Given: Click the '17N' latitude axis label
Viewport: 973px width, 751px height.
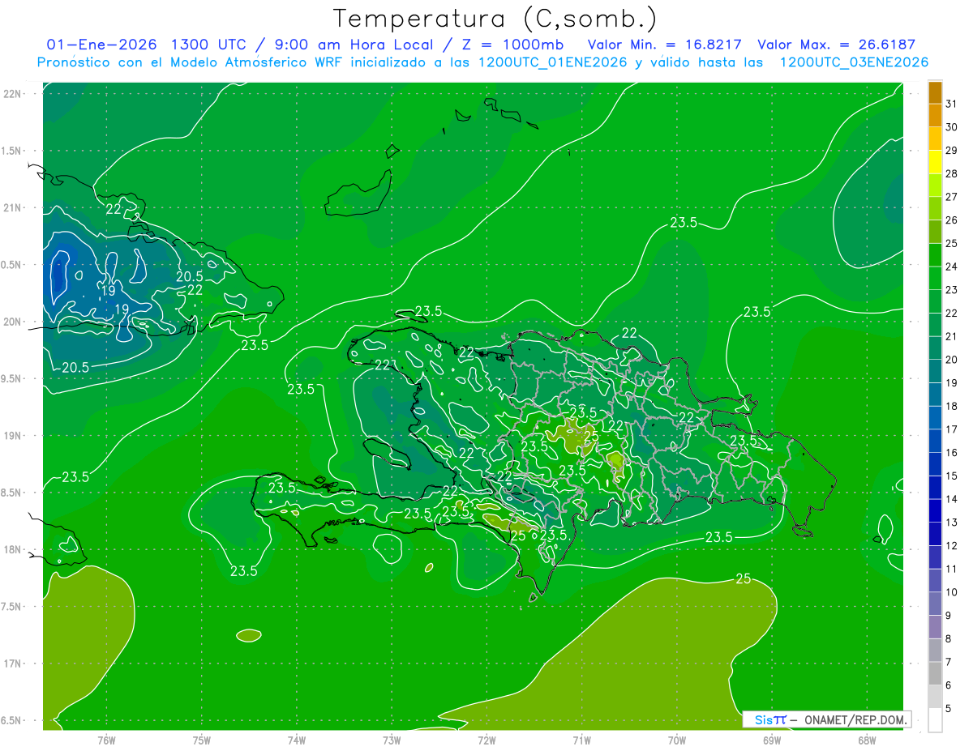Looking at the screenshot, I should 14,664.
